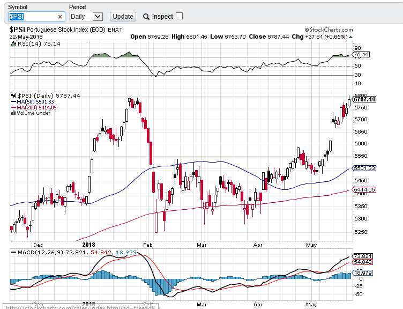Click the Low 5753.70 header value
The image size is (403, 309).
228,37
